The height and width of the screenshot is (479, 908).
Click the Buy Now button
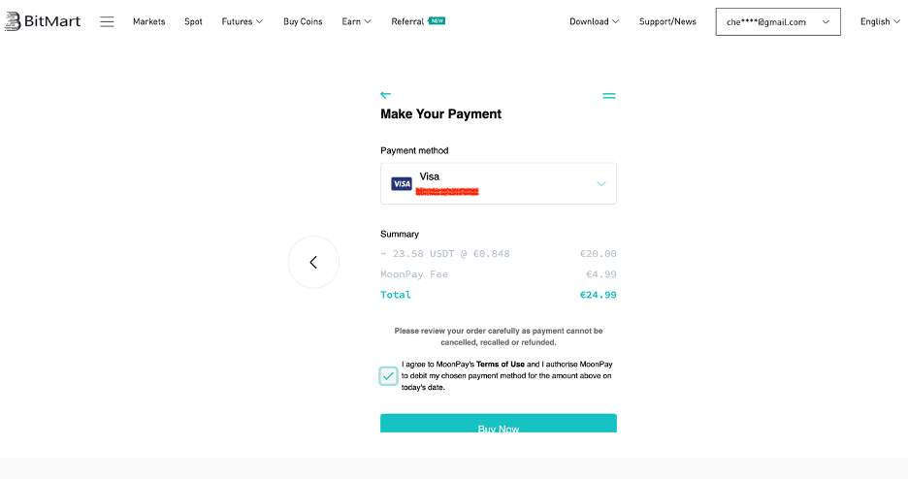point(498,424)
